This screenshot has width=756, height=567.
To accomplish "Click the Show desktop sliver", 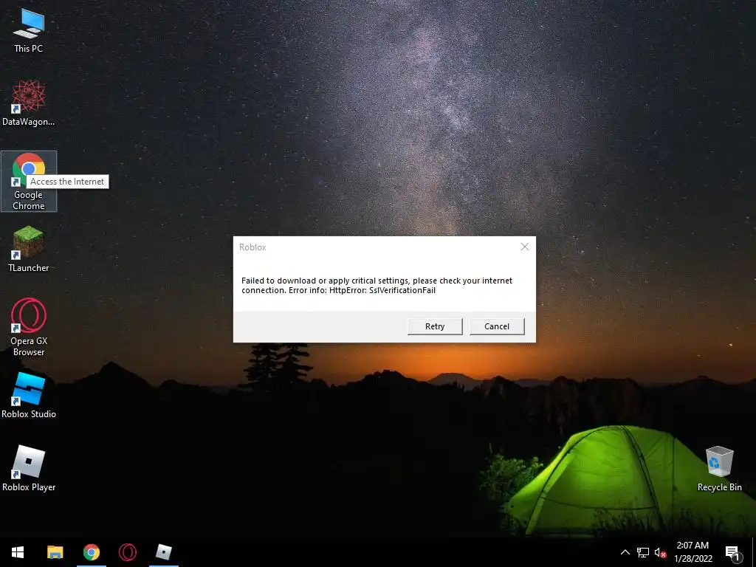I will [754, 552].
